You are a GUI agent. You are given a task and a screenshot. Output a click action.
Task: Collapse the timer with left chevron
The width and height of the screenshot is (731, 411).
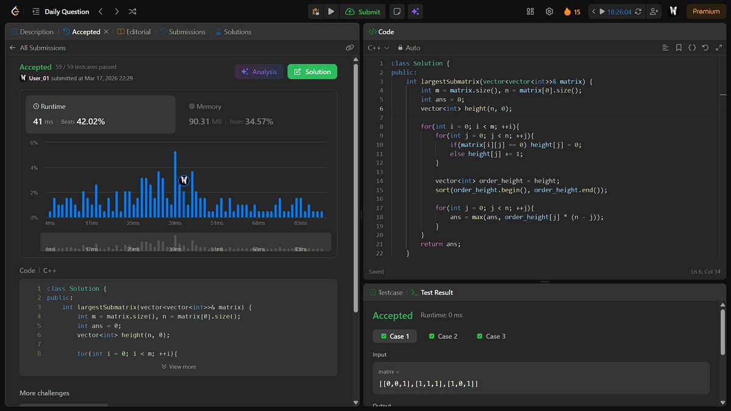[594, 12]
